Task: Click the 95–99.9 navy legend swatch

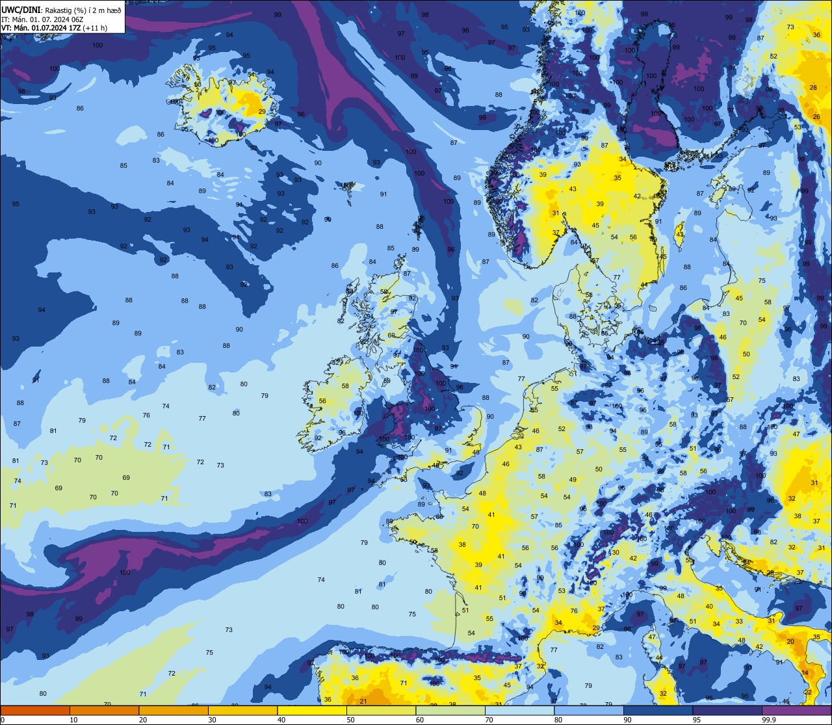Action: [727, 711]
